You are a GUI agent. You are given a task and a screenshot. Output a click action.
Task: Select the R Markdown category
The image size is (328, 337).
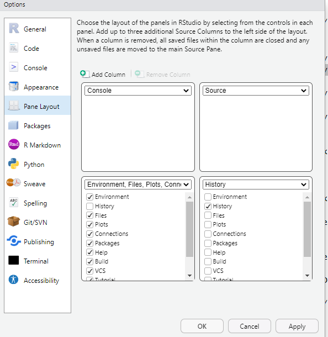coord(38,145)
